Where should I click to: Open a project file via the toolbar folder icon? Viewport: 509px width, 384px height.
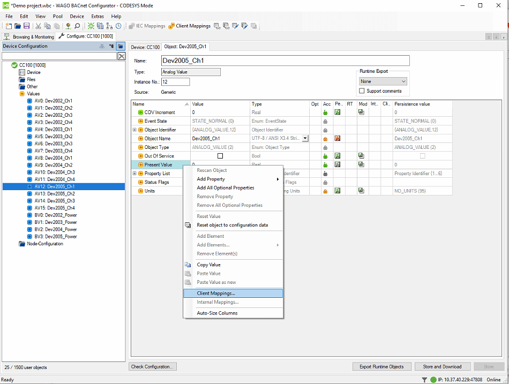coord(18,26)
